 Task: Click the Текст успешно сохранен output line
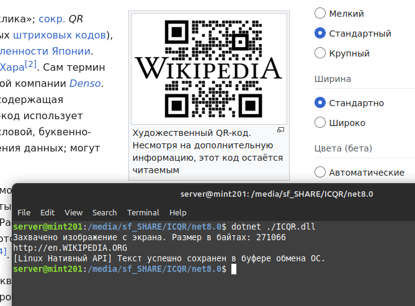pyautogui.click(x=169, y=258)
